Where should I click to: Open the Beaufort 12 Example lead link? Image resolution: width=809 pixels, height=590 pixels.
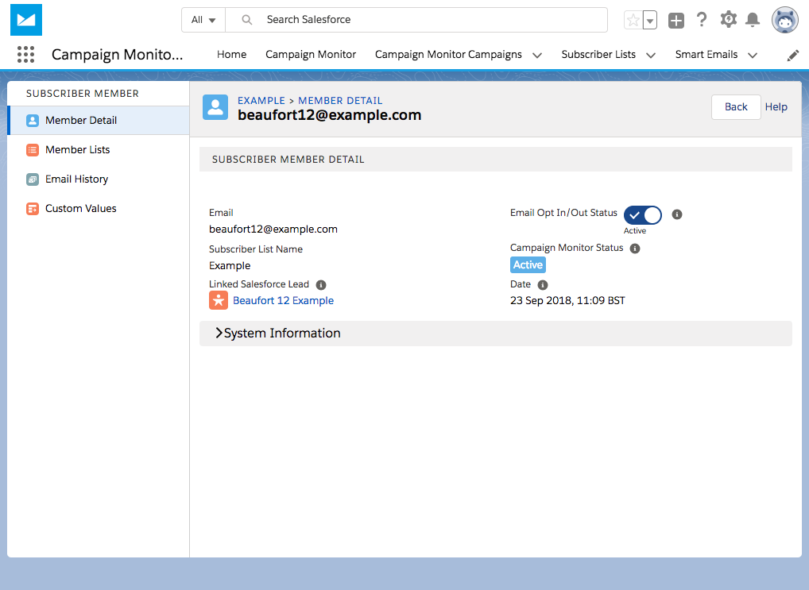click(x=283, y=301)
